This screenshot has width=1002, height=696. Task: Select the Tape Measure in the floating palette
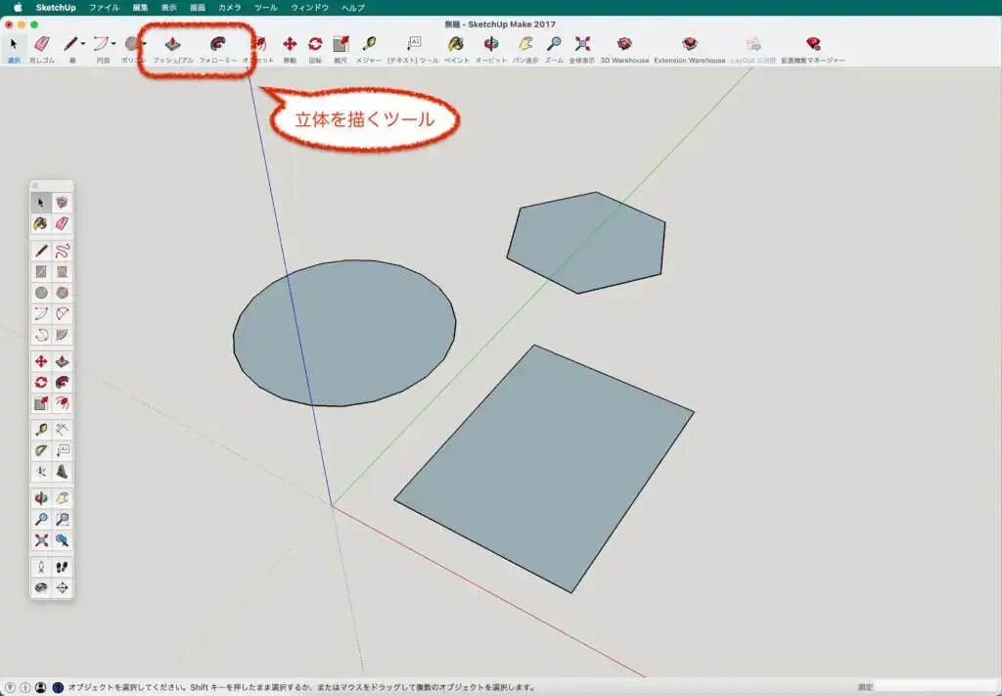(41, 430)
